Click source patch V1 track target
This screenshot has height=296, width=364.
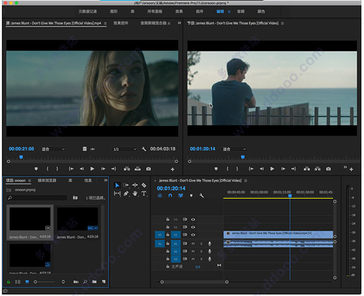click(160, 235)
